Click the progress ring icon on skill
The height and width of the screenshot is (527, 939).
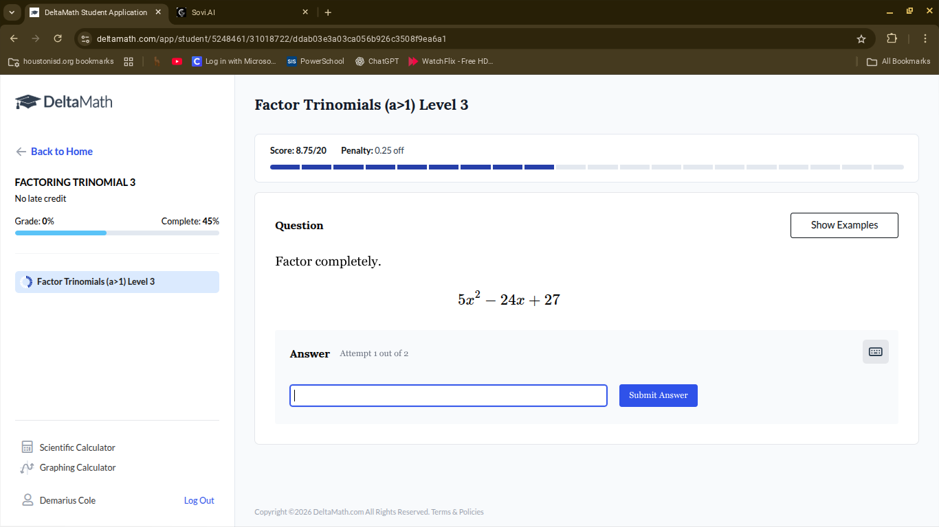(27, 282)
